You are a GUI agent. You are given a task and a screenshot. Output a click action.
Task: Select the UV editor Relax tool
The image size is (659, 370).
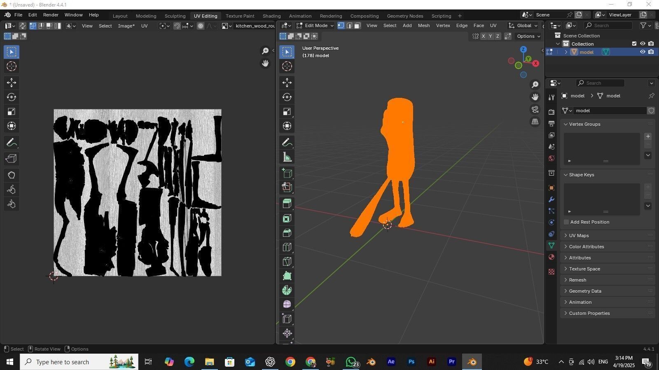coord(12,190)
